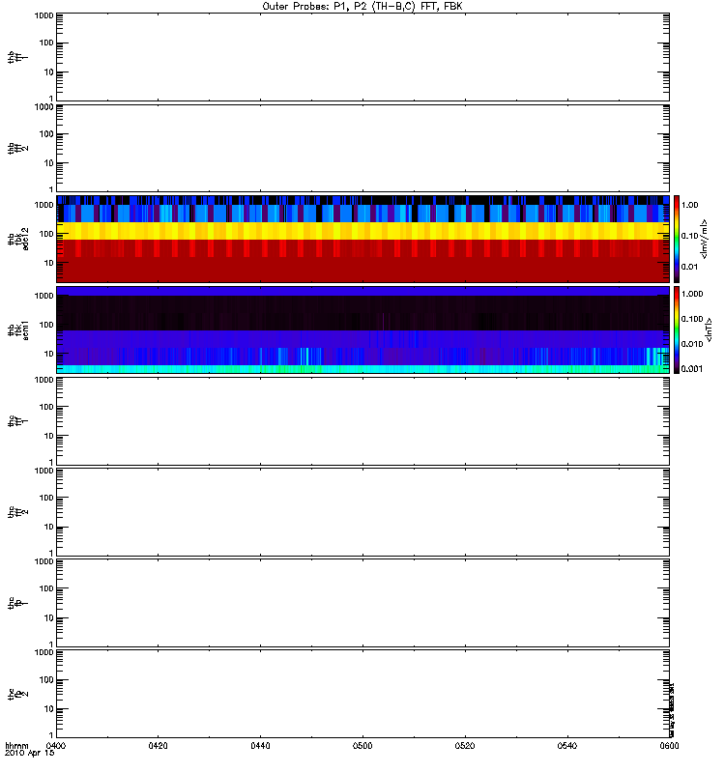The image size is (725, 773).
Task: Click the "thc ffp 2" y-axis title
Action: click(x=18, y=694)
